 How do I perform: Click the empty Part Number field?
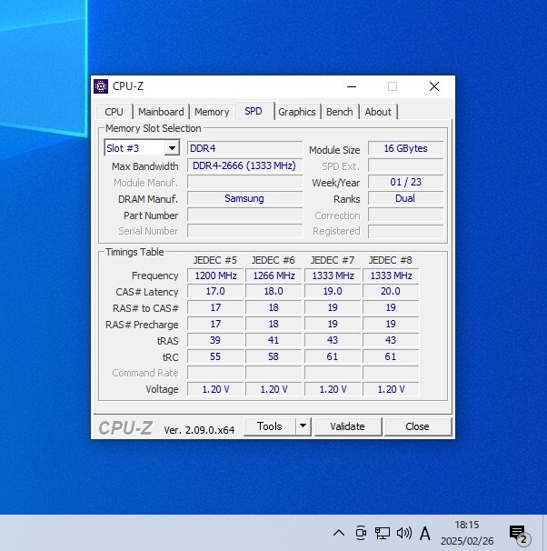(x=244, y=215)
